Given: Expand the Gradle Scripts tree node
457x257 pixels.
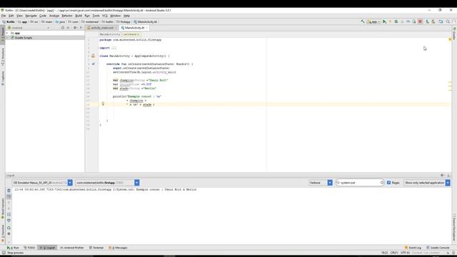Looking at the screenshot, I should 7,38.
